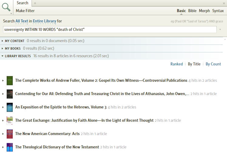The image size is (227, 159).
Task: Click the Andrew Fuller green book cover
Action: 10,81
